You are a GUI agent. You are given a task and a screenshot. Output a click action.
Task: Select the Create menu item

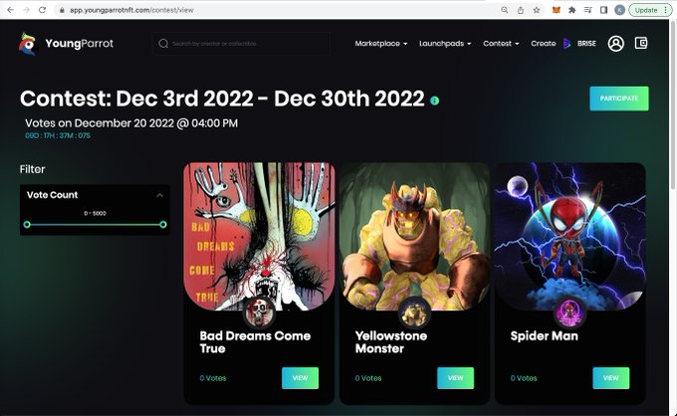coord(544,44)
